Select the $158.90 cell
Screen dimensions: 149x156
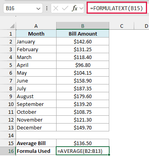pos(83,81)
